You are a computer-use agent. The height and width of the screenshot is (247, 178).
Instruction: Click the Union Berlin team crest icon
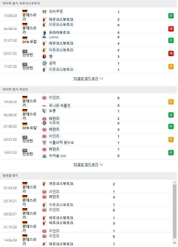[x=44, y=106]
